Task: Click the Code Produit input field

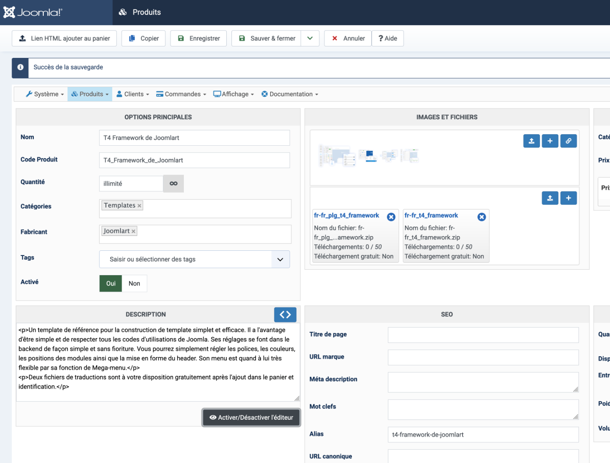Action: 195,160
